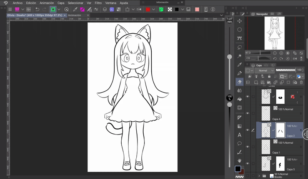
Task: Click the Undo arrow in command bar
Action: [x=37, y=9]
